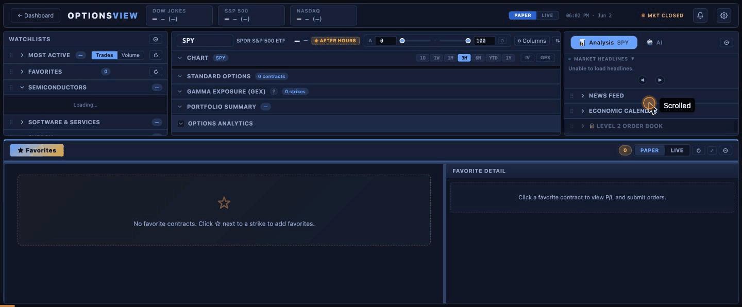
Task: Select PAPER in the Favorites panel
Action: 649,150
